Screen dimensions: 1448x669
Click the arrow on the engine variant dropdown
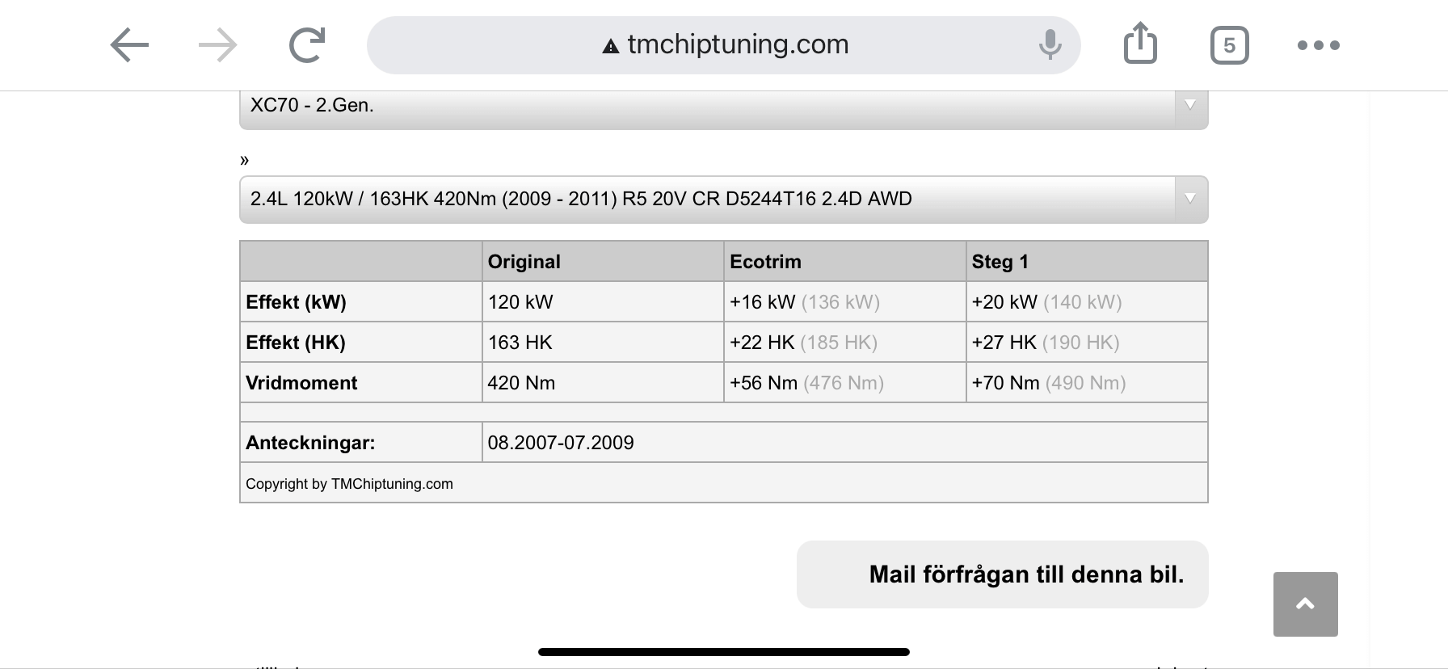pos(1189,199)
